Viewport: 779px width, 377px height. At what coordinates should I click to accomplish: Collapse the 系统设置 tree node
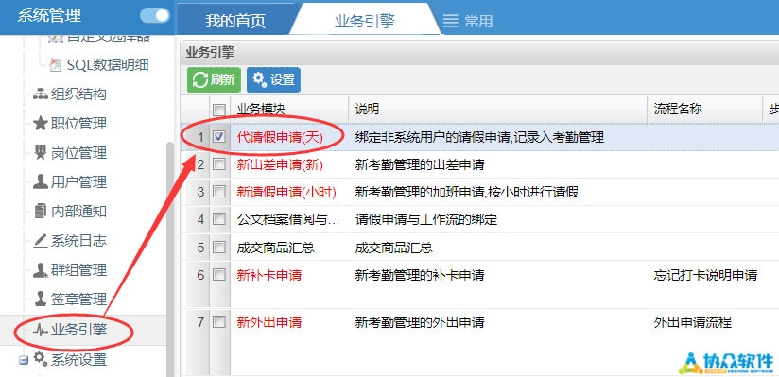[23, 360]
